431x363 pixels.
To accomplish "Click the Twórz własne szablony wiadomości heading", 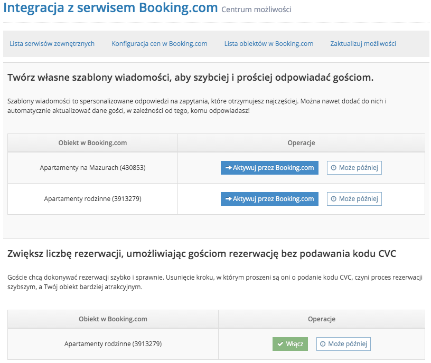I will [190, 78].
